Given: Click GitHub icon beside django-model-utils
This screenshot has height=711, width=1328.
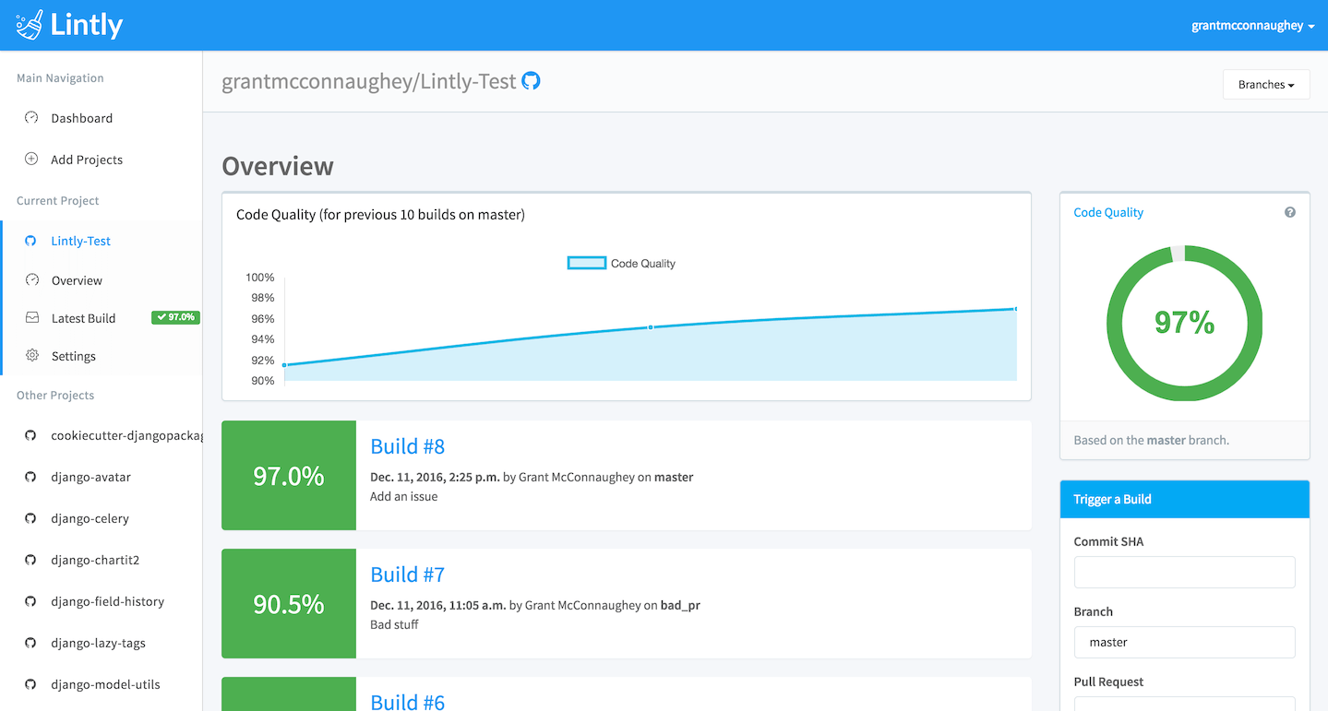Looking at the screenshot, I should tap(30, 684).
